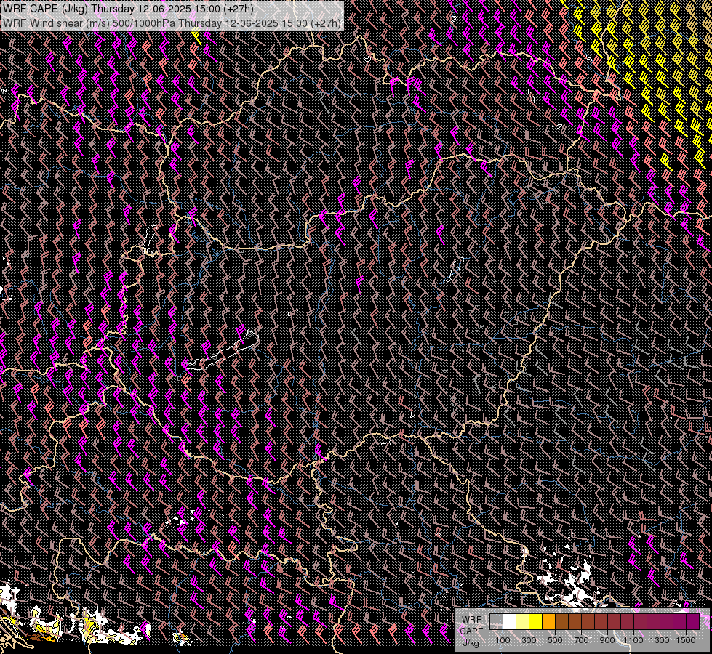This screenshot has height=654, width=712.
Task: Click the Lake Balaton outline on the map
Action: [x=223, y=351]
